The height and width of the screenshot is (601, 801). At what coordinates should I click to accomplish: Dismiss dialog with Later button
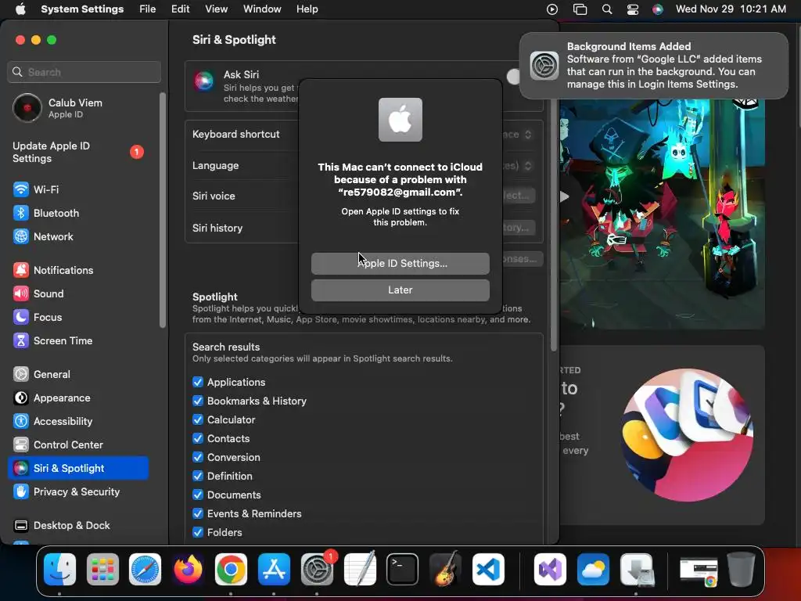pos(400,290)
